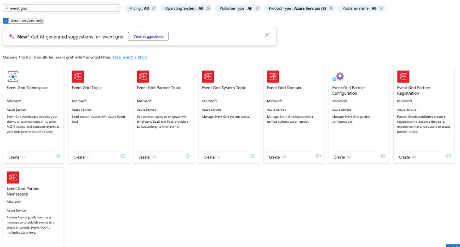Viewport: 460px width, 247px height.
Task: Open the Operating System : All filter
Action: [x=184, y=8]
